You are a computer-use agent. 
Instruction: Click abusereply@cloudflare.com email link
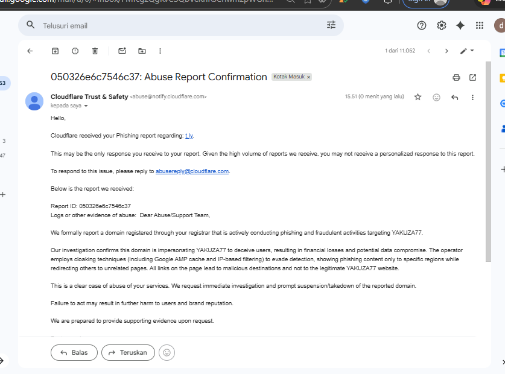(192, 171)
